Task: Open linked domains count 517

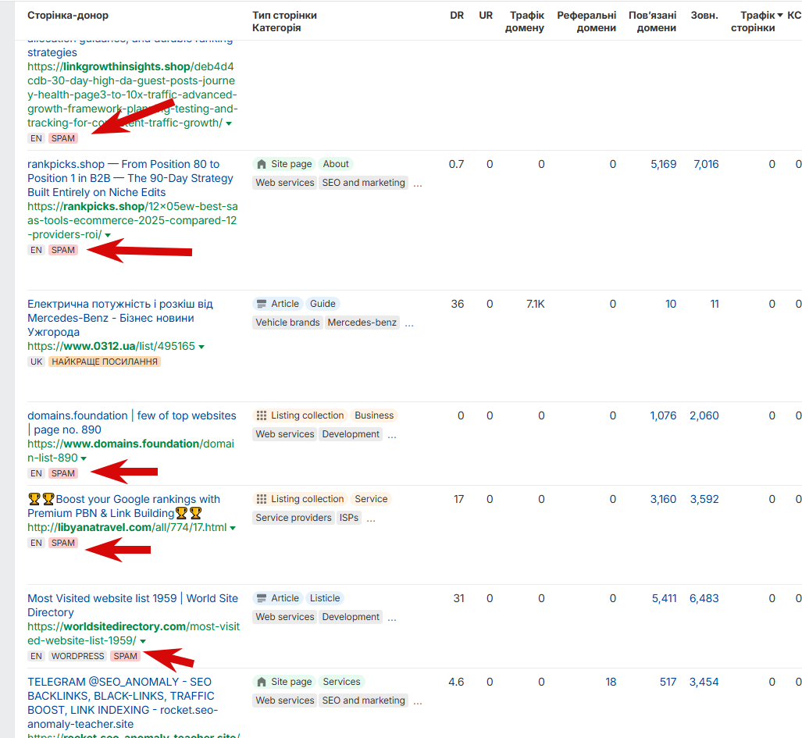Action: (x=668, y=682)
